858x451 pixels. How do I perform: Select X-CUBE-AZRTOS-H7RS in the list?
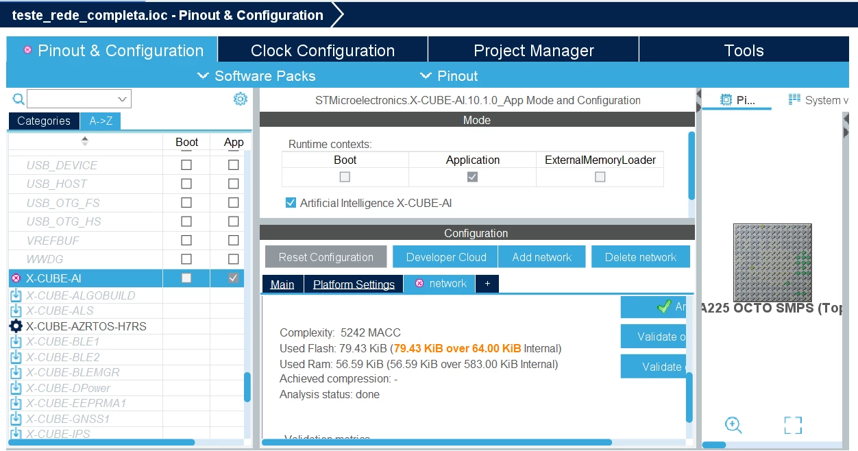(x=86, y=326)
